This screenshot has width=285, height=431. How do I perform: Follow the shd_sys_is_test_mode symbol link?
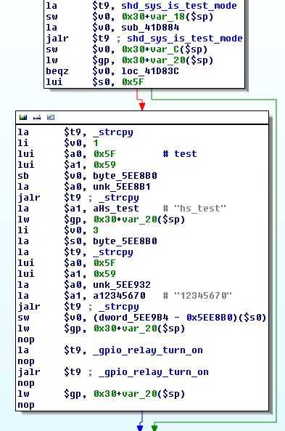point(179,6)
